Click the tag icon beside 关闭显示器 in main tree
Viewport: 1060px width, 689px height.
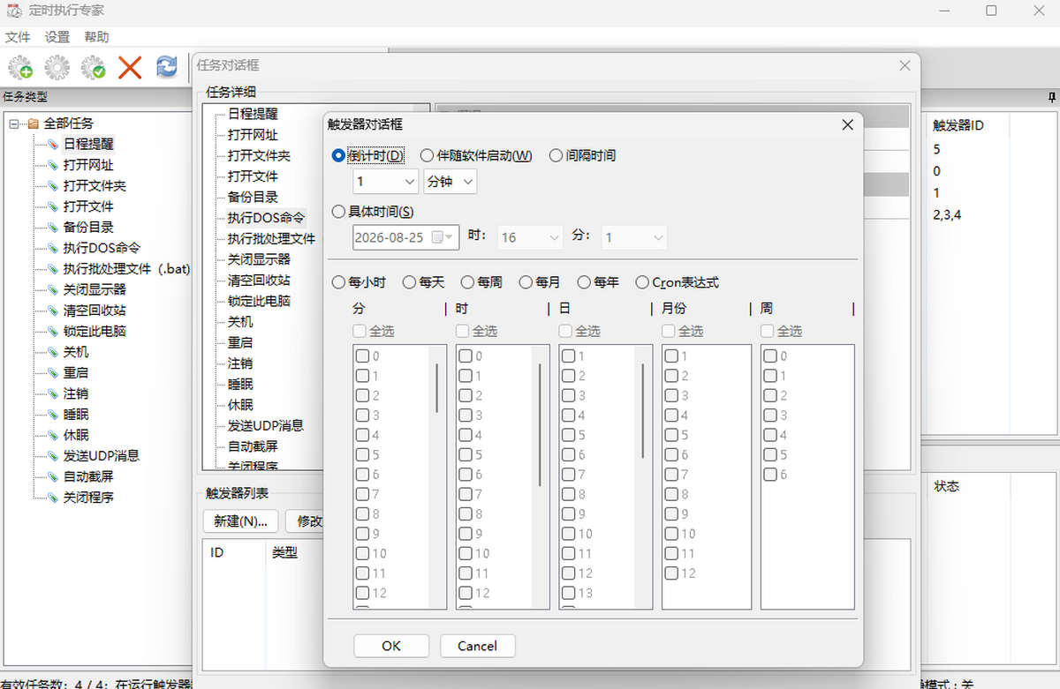pyautogui.click(x=52, y=289)
